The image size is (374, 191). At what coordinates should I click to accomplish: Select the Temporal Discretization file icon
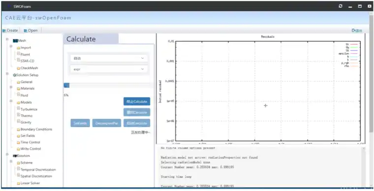click(x=19, y=169)
